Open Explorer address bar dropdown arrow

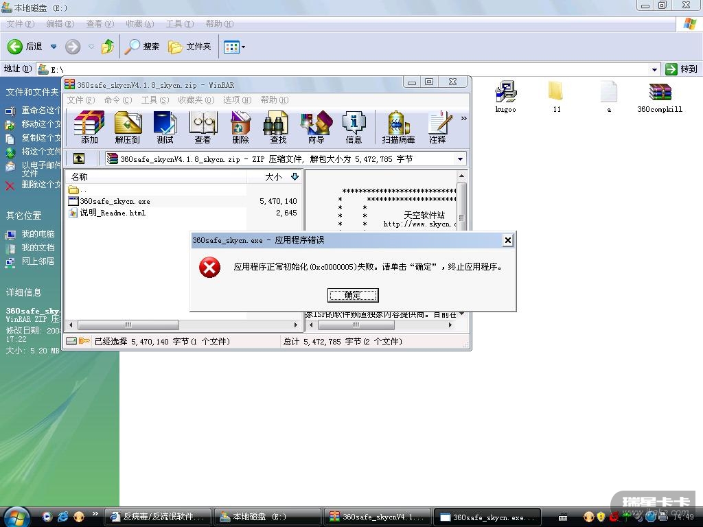(x=654, y=69)
